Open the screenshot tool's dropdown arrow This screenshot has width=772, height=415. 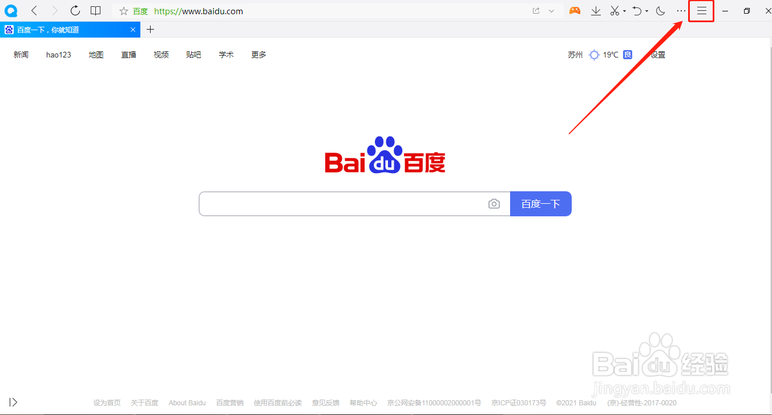pyautogui.click(x=625, y=10)
